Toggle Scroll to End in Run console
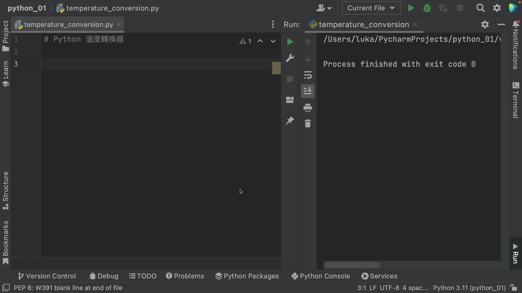Image resolution: width=522 pixels, height=293 pixels. (x=307, y=91)
